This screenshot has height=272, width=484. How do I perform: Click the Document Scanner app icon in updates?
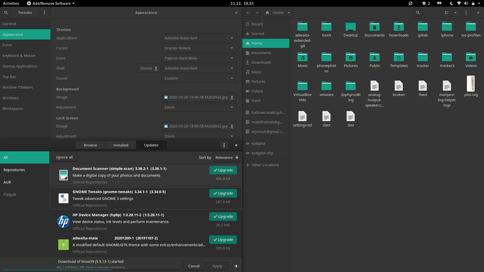(63, 175)
